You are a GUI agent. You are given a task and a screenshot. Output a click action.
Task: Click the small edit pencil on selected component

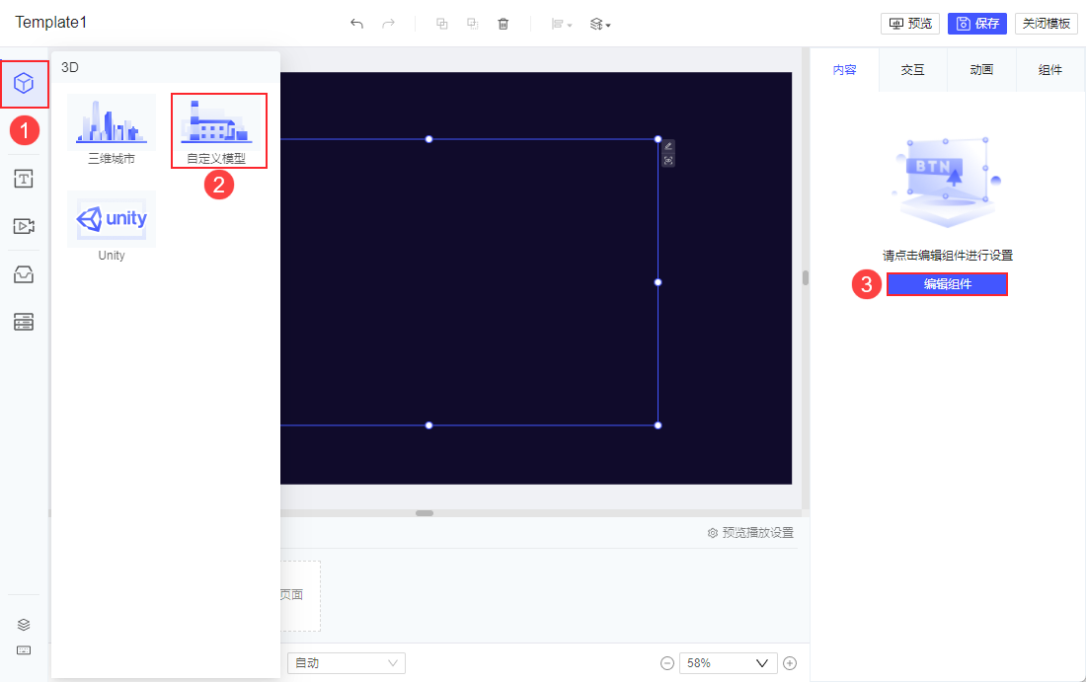pyautogui.click(x=668, y=146)
